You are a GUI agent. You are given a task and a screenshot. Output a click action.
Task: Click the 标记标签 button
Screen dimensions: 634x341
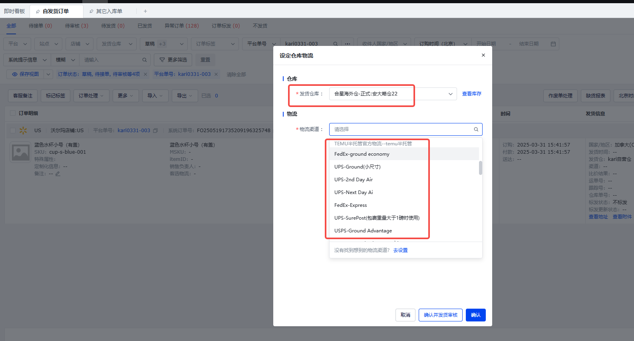tap(56, 96)
